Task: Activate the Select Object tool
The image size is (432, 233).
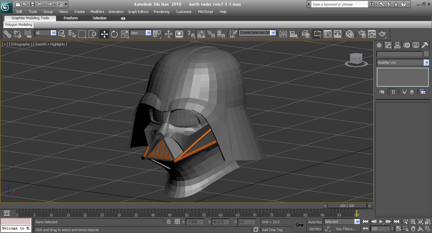Action: pyautogui.click(x=62, y=34)
